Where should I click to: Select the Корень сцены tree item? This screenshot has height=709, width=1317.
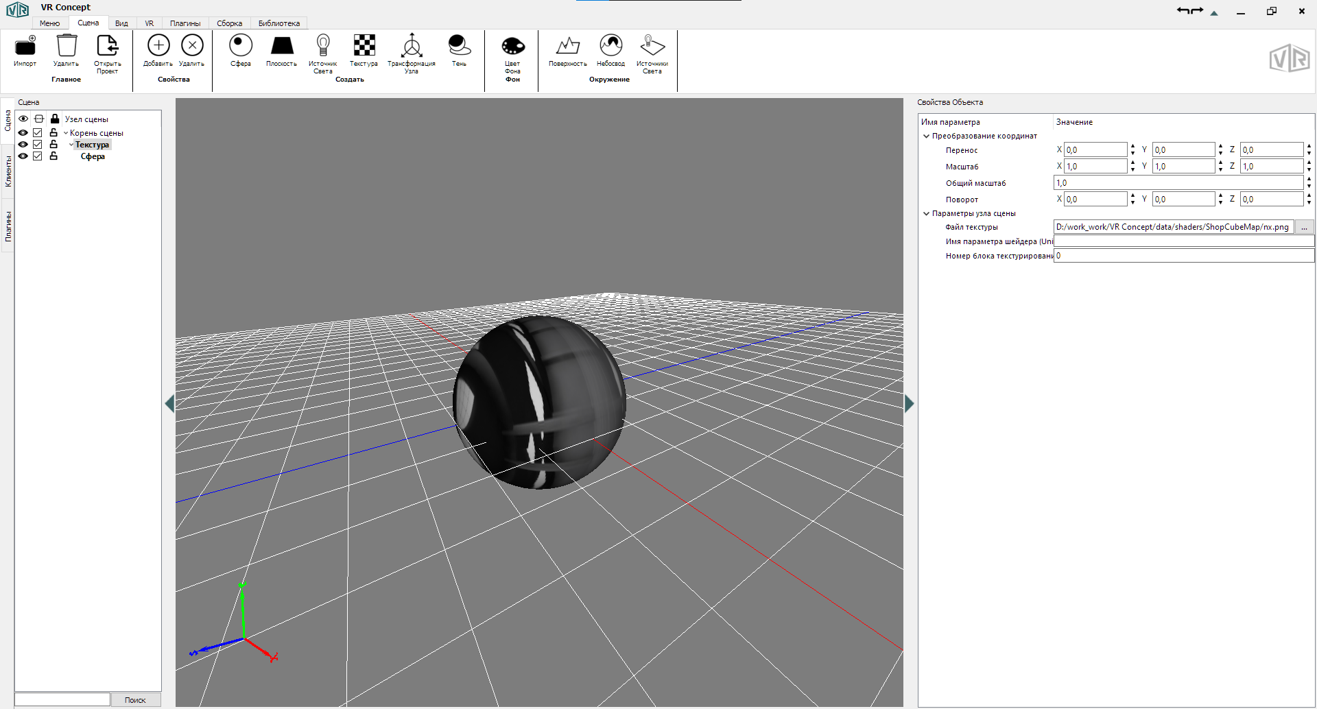pos(97,133)
